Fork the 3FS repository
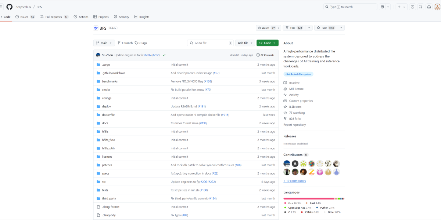Image resolution: width=441 pixels, height=220 pixels. (294, 28)
